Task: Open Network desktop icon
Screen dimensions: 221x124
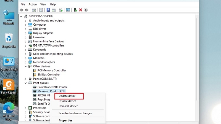Action: [x=9, y=17]
